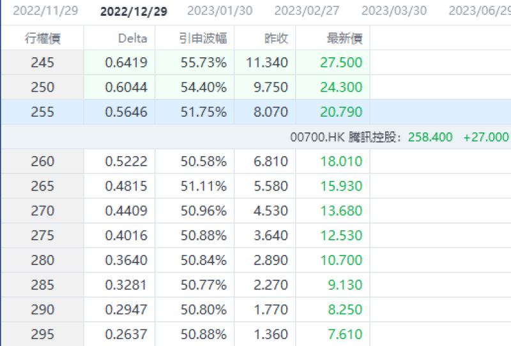Select the highlighted 255 strike row
Screen dimensions: 511x346
[42, 112]
